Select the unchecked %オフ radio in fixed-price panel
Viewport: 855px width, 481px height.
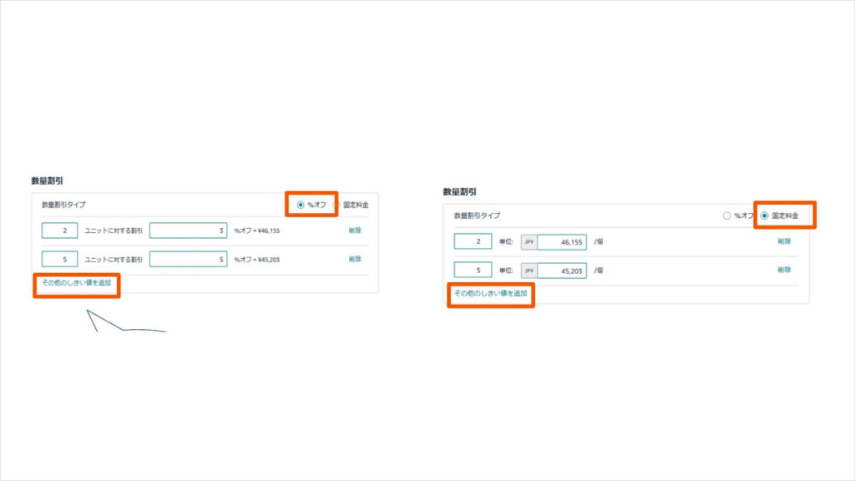tap(727, 215)
